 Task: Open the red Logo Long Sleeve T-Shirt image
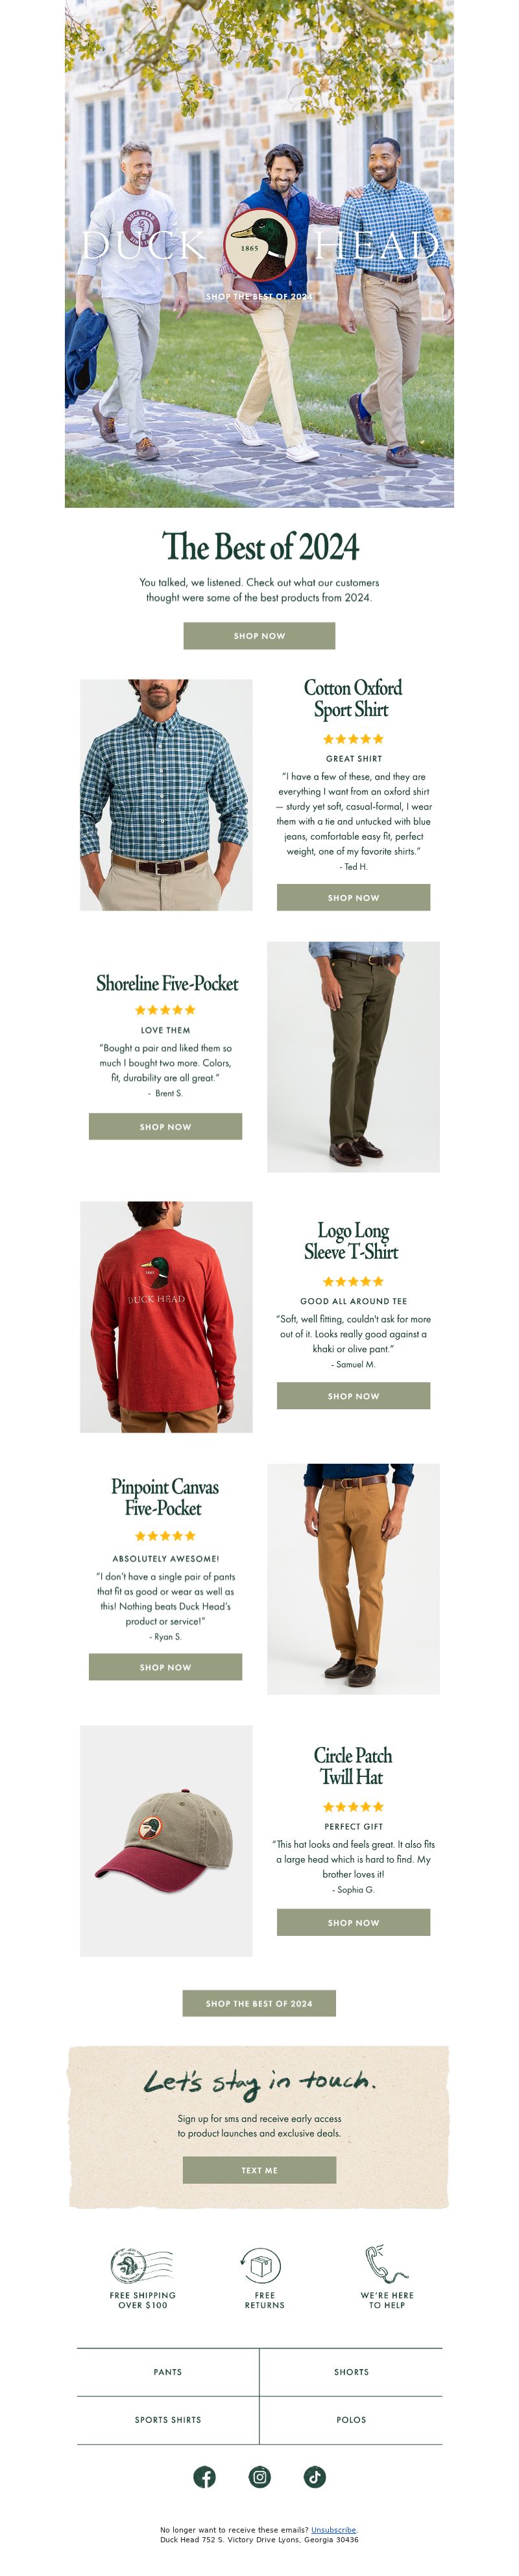coord(166,1317)
